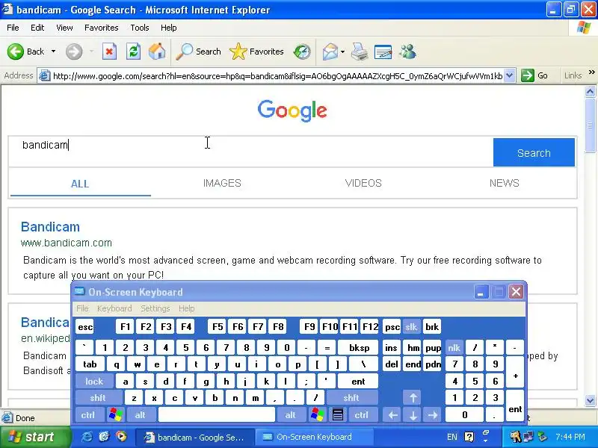The image size is (598, 448).
Task: Expand the Mail button dropdown arrow
Action: [342, 52]
